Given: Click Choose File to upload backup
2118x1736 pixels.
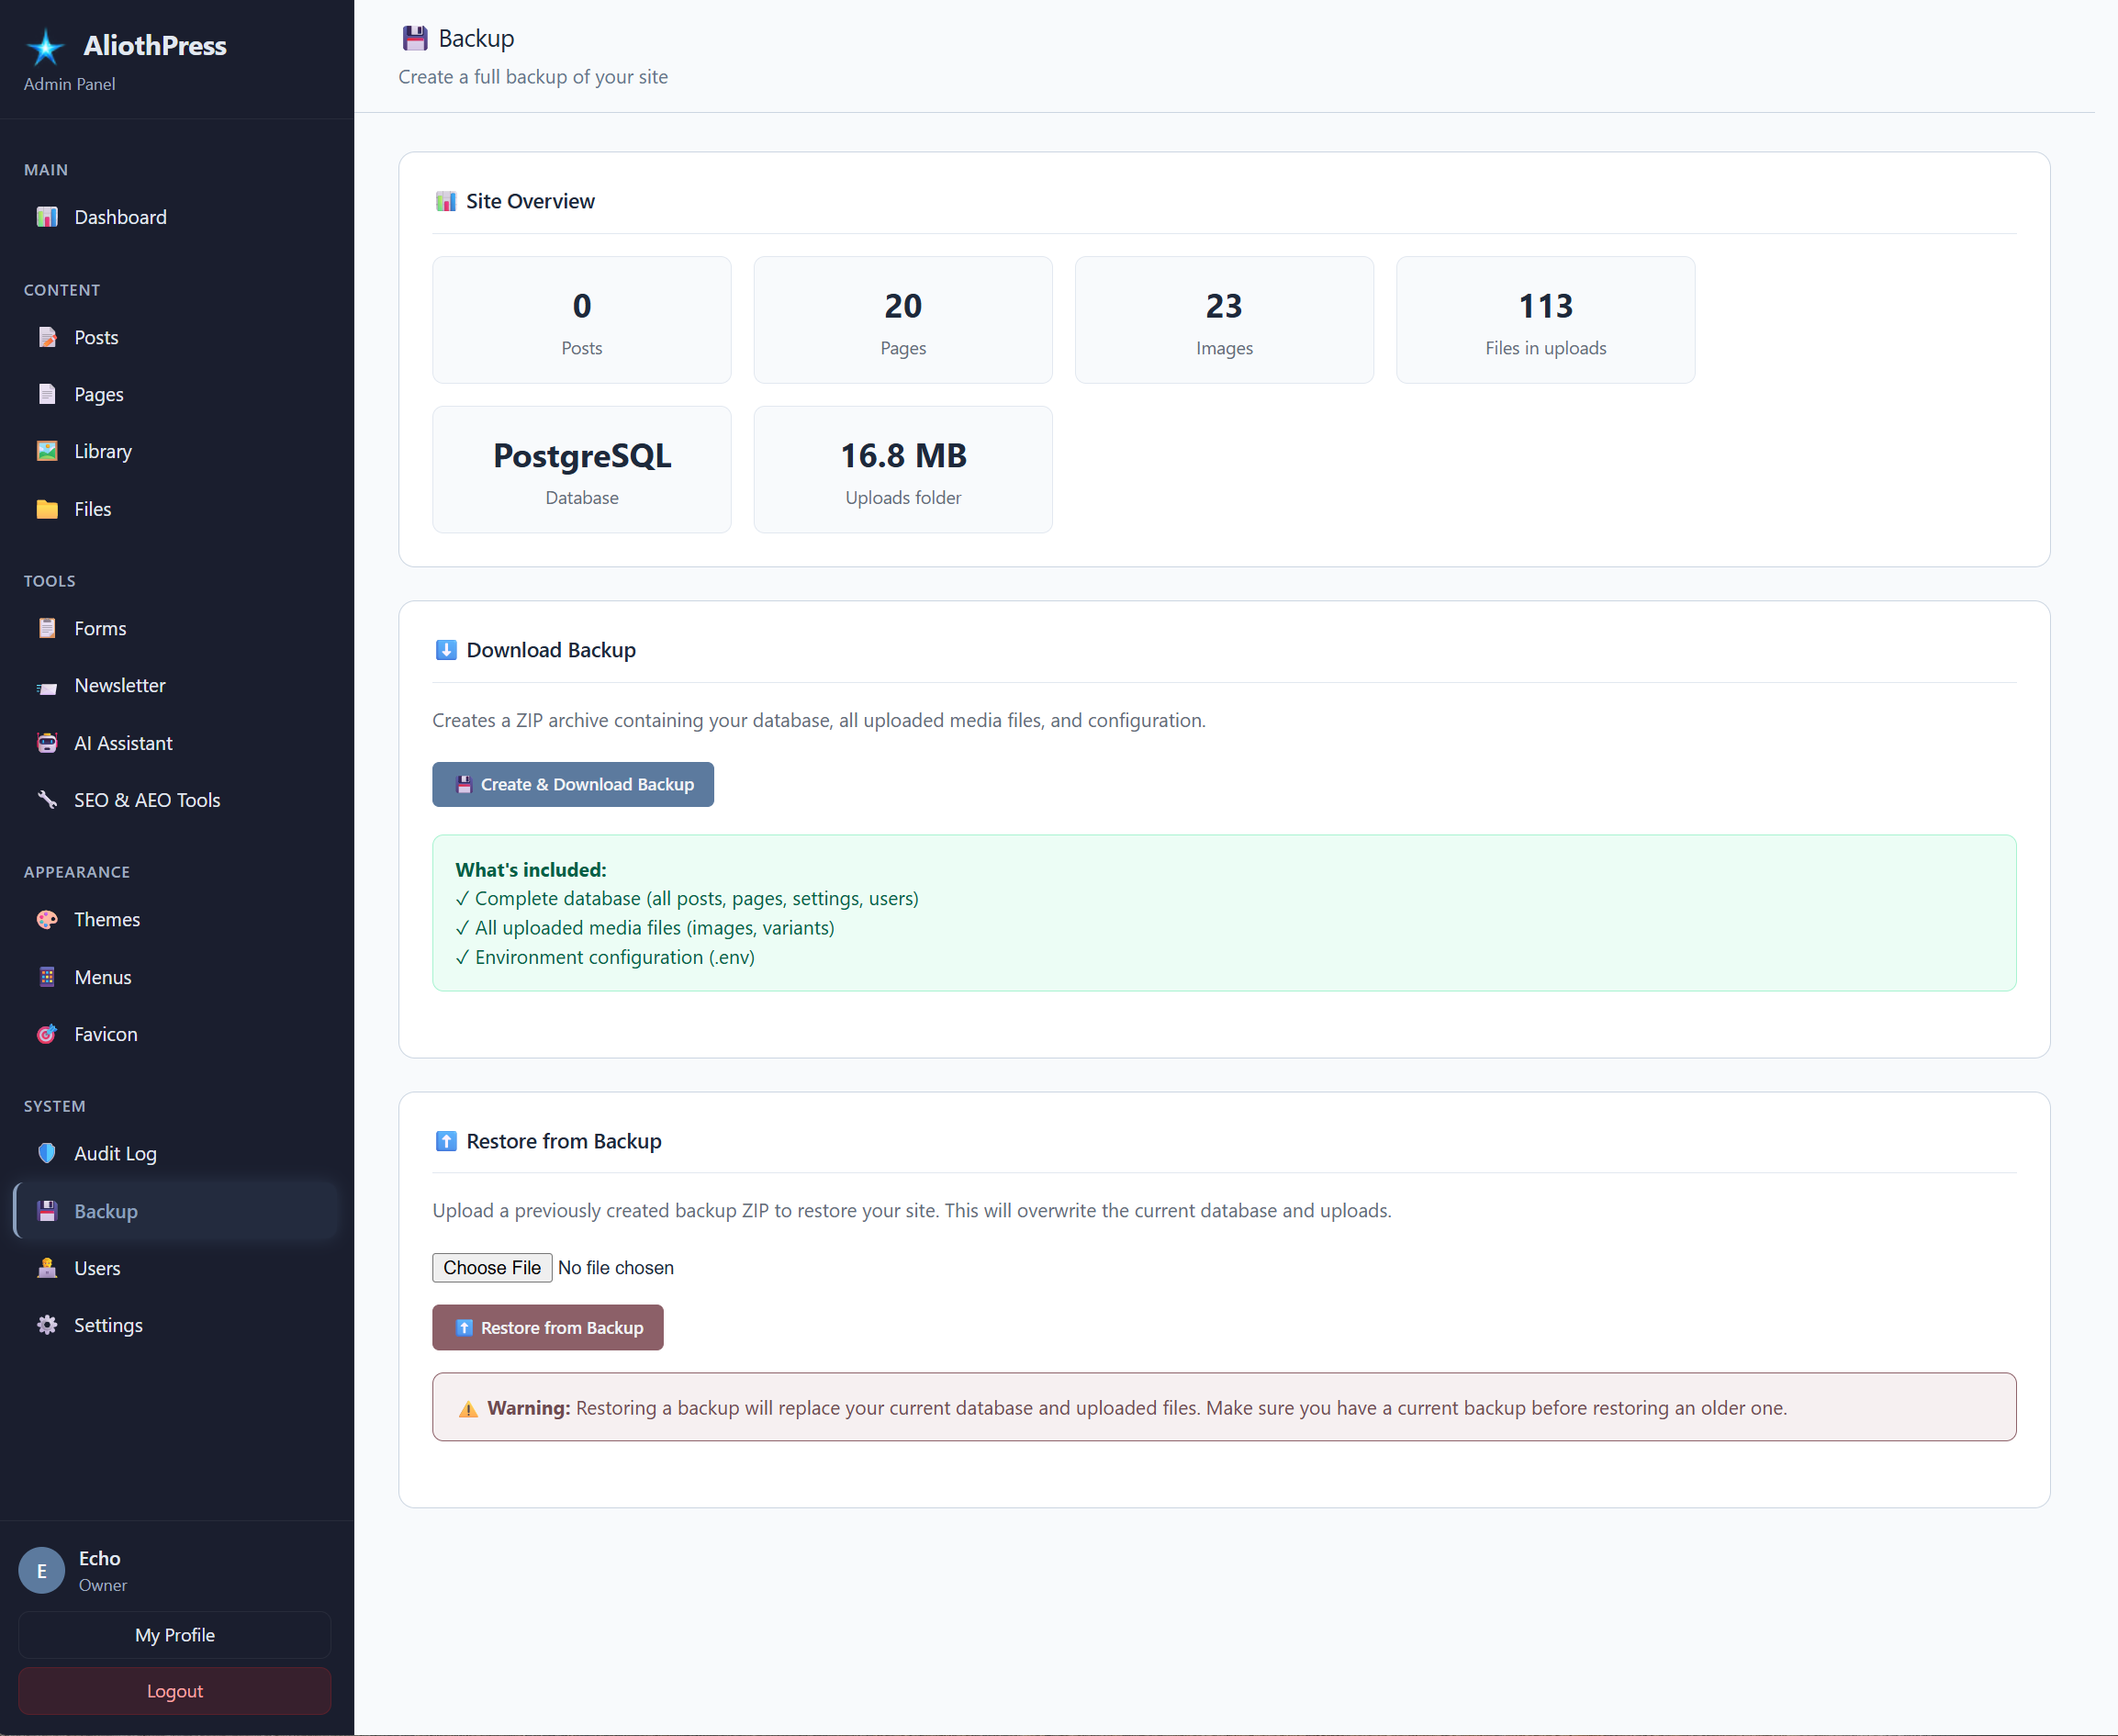Looking at the screenshot, I should pyautogui.click(x=492, y=1267).
